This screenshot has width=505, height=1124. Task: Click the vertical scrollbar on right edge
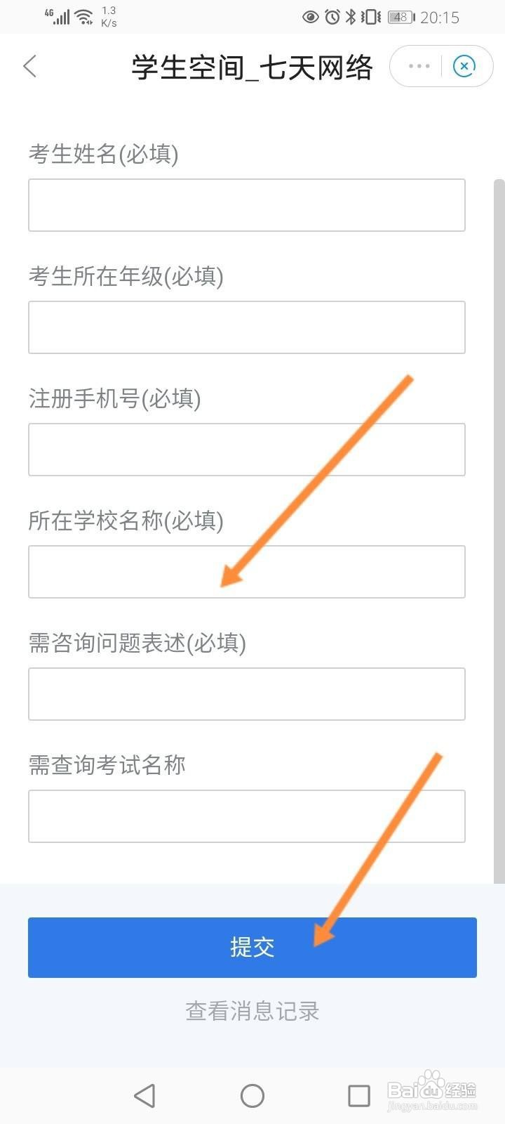(x=499, y=527)
